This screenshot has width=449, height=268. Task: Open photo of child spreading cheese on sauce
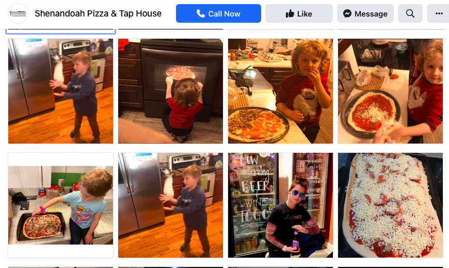[390, 91]
